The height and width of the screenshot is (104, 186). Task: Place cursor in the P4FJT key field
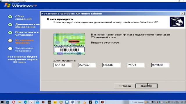[x=136, y=65]
